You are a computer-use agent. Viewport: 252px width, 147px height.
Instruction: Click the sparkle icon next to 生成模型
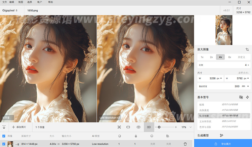(x=221, y=135)
